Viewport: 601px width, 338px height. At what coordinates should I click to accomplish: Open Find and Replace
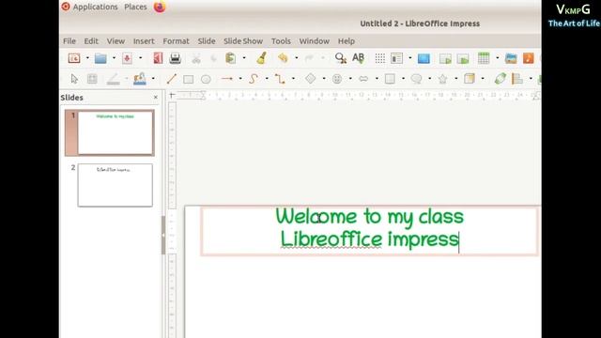click(340, 58)
